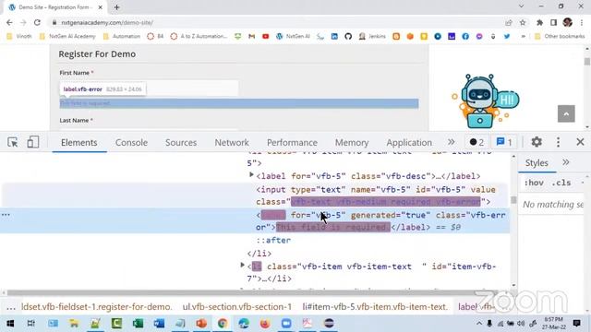Click the breadcrumb overflow ellipsis
Image resolution: width=591 pixels, height=332 pixels.
pos(10,307)
